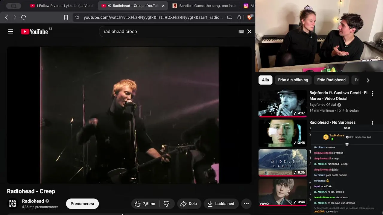Open the Brave Shields lion icon

[250, 17]
